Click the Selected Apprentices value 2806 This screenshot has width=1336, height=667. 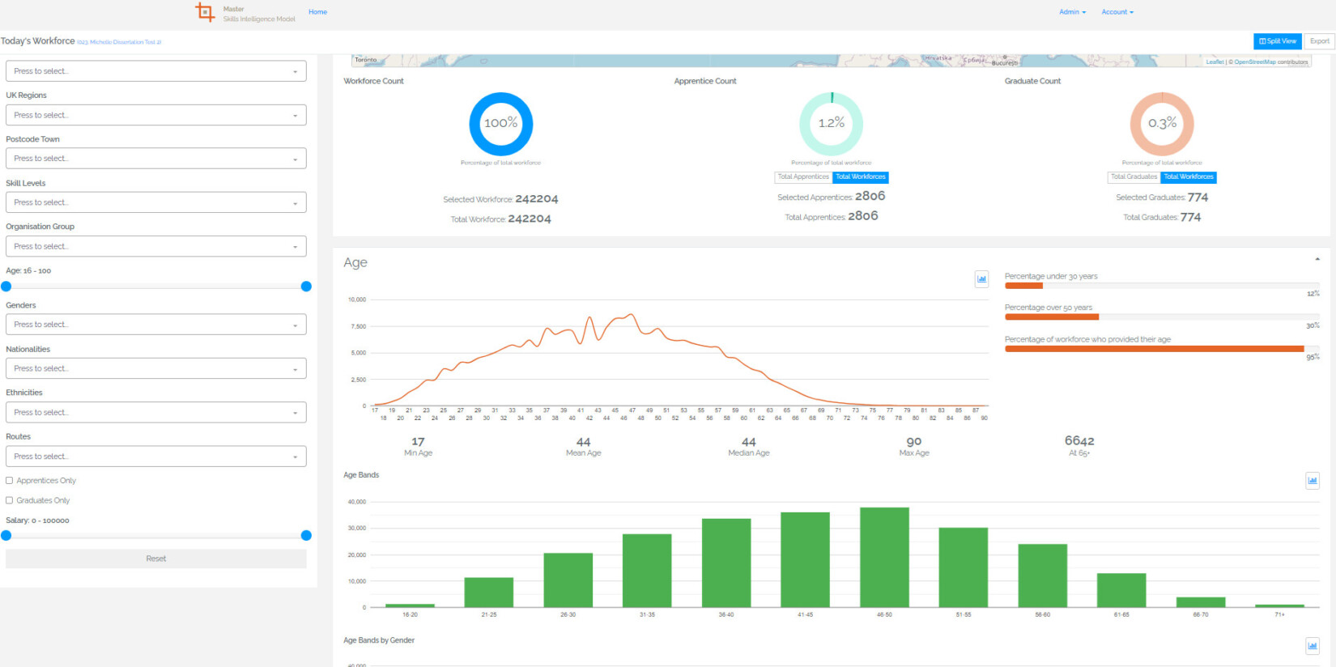point(870,196)
